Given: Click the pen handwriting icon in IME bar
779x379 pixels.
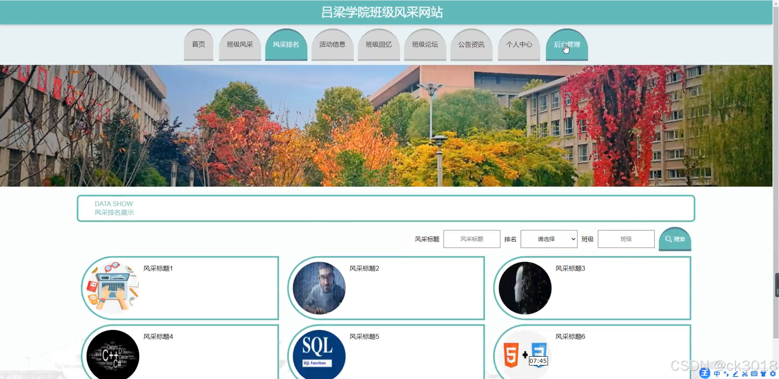Looking at the screenshot, I should [x=736, y=374].
